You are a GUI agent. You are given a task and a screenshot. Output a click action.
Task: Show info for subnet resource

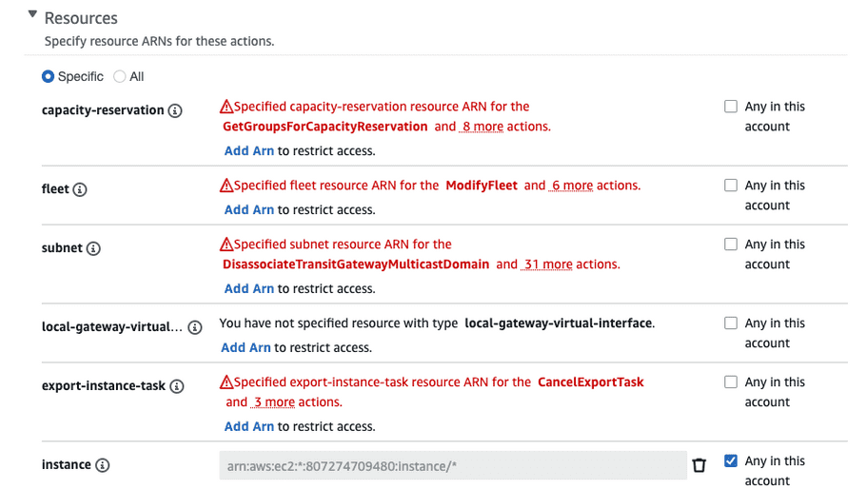pyautogui.click(x=93, y=248)
